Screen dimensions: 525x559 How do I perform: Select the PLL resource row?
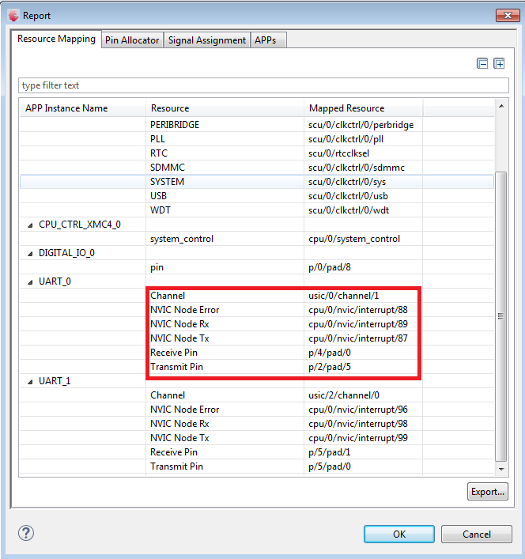click(x=257, y=139)
